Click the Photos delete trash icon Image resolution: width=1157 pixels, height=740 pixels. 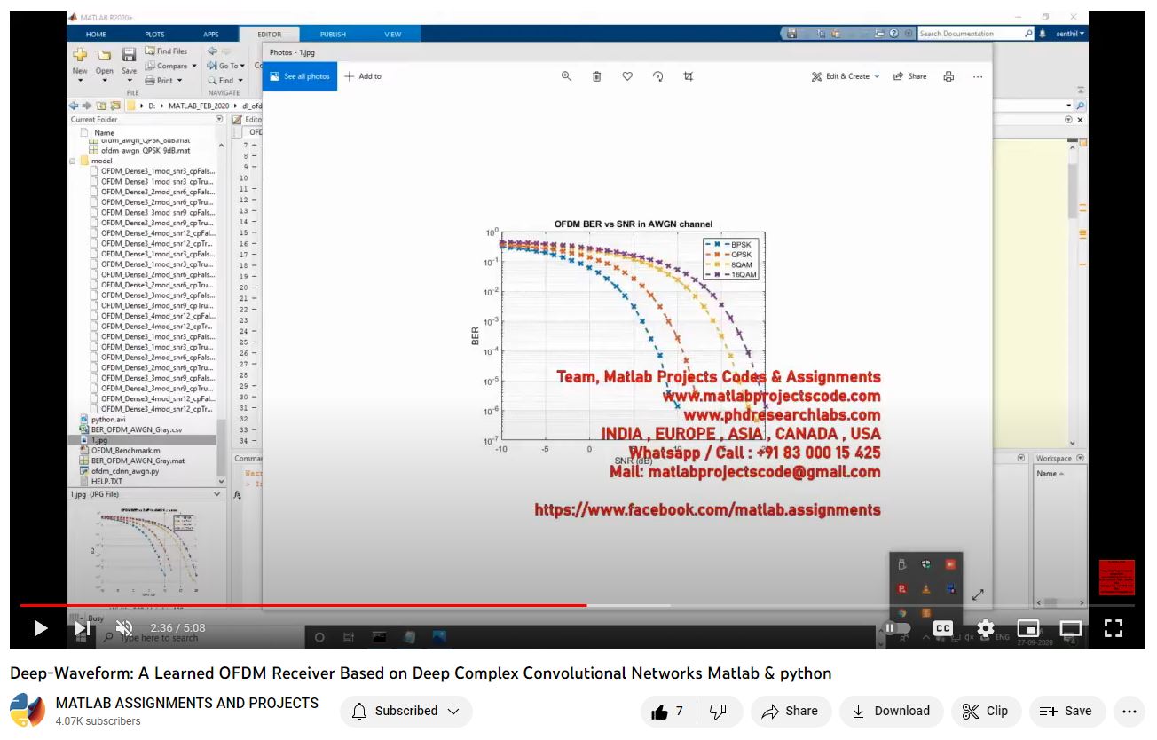[x=597, y=76]
